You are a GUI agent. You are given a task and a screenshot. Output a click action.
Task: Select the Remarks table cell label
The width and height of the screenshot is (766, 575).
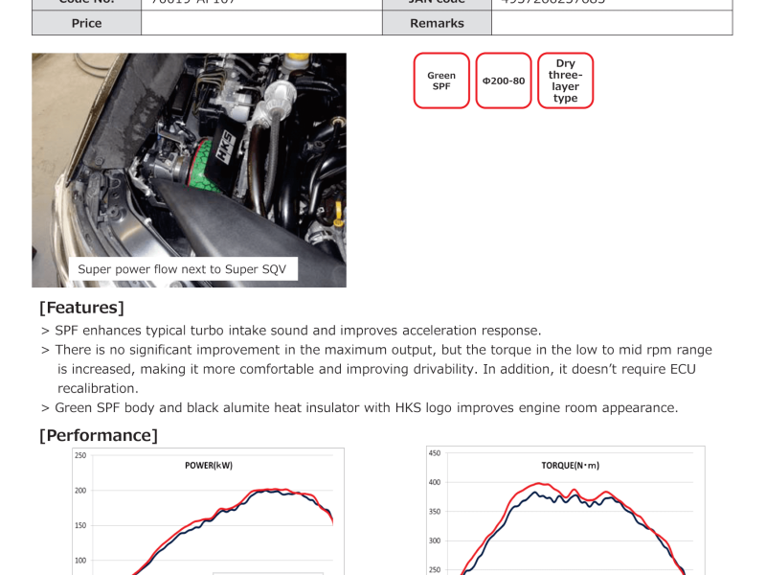437,23
